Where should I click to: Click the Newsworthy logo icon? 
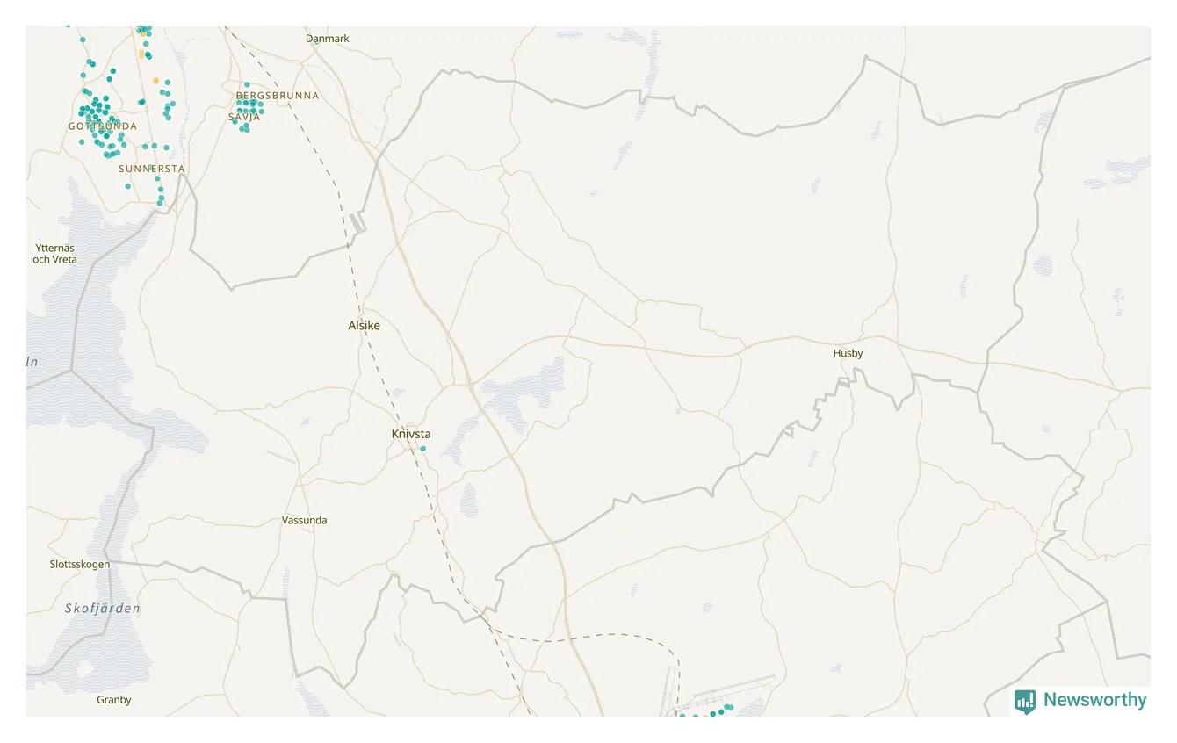pyautogui.click(x=1025, y=701)
